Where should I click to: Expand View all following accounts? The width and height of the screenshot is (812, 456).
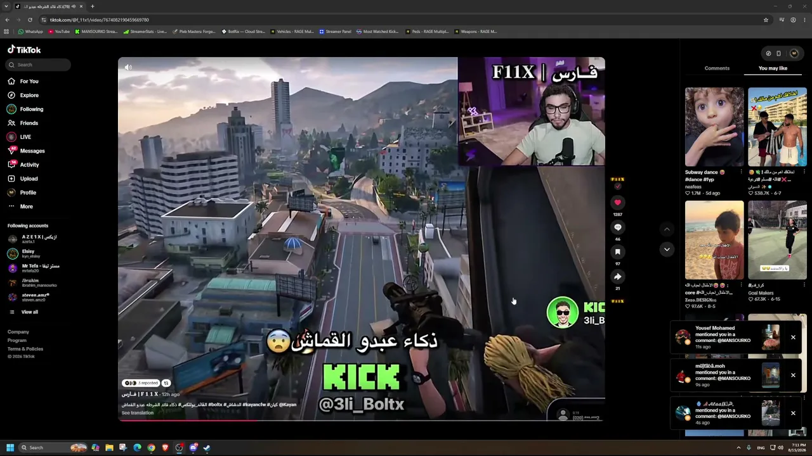coord(23,312)
